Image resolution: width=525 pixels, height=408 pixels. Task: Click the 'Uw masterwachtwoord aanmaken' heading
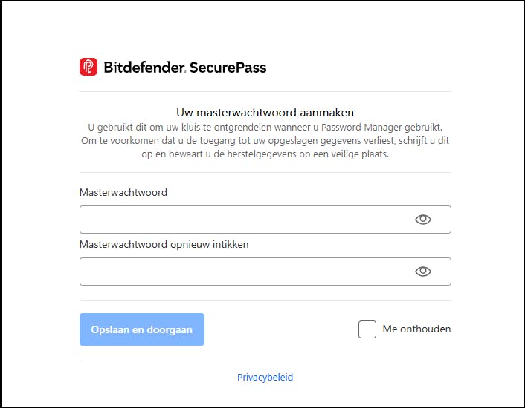[265, 113]
